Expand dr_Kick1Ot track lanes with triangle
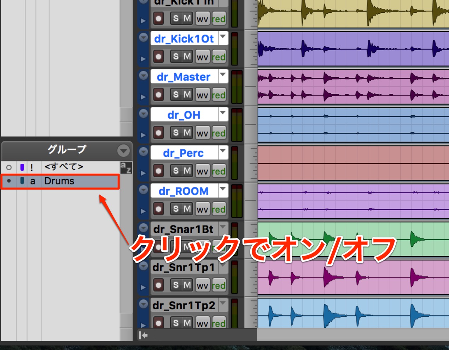The height and width of the screenshot is (350, 449). (143, 59)
